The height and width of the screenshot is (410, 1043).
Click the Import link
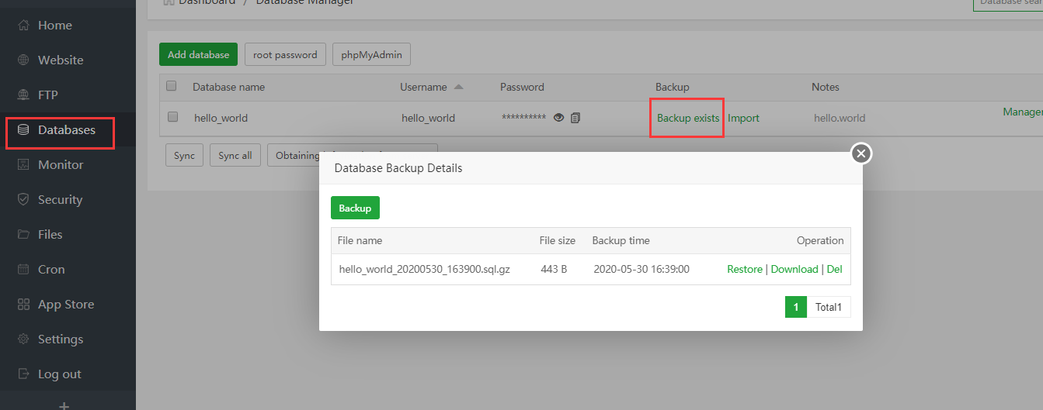pyautogui.click(x=743, y=118)
